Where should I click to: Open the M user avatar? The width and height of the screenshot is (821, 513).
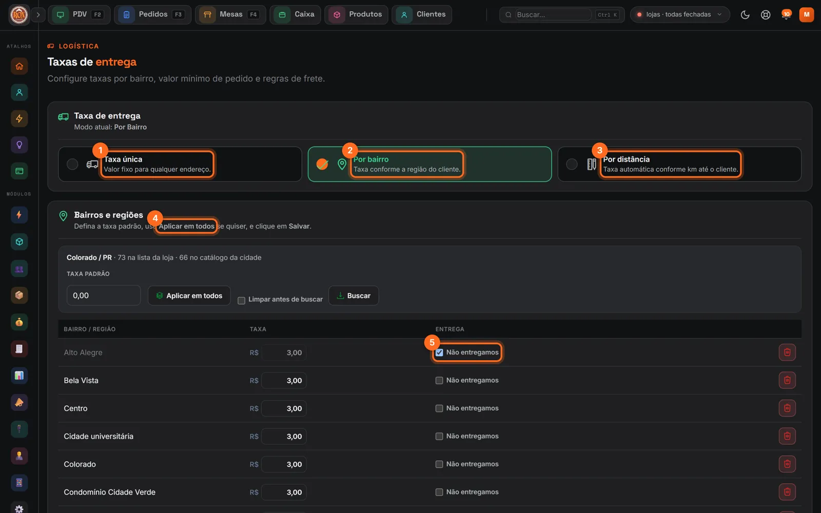coord(807,14)
